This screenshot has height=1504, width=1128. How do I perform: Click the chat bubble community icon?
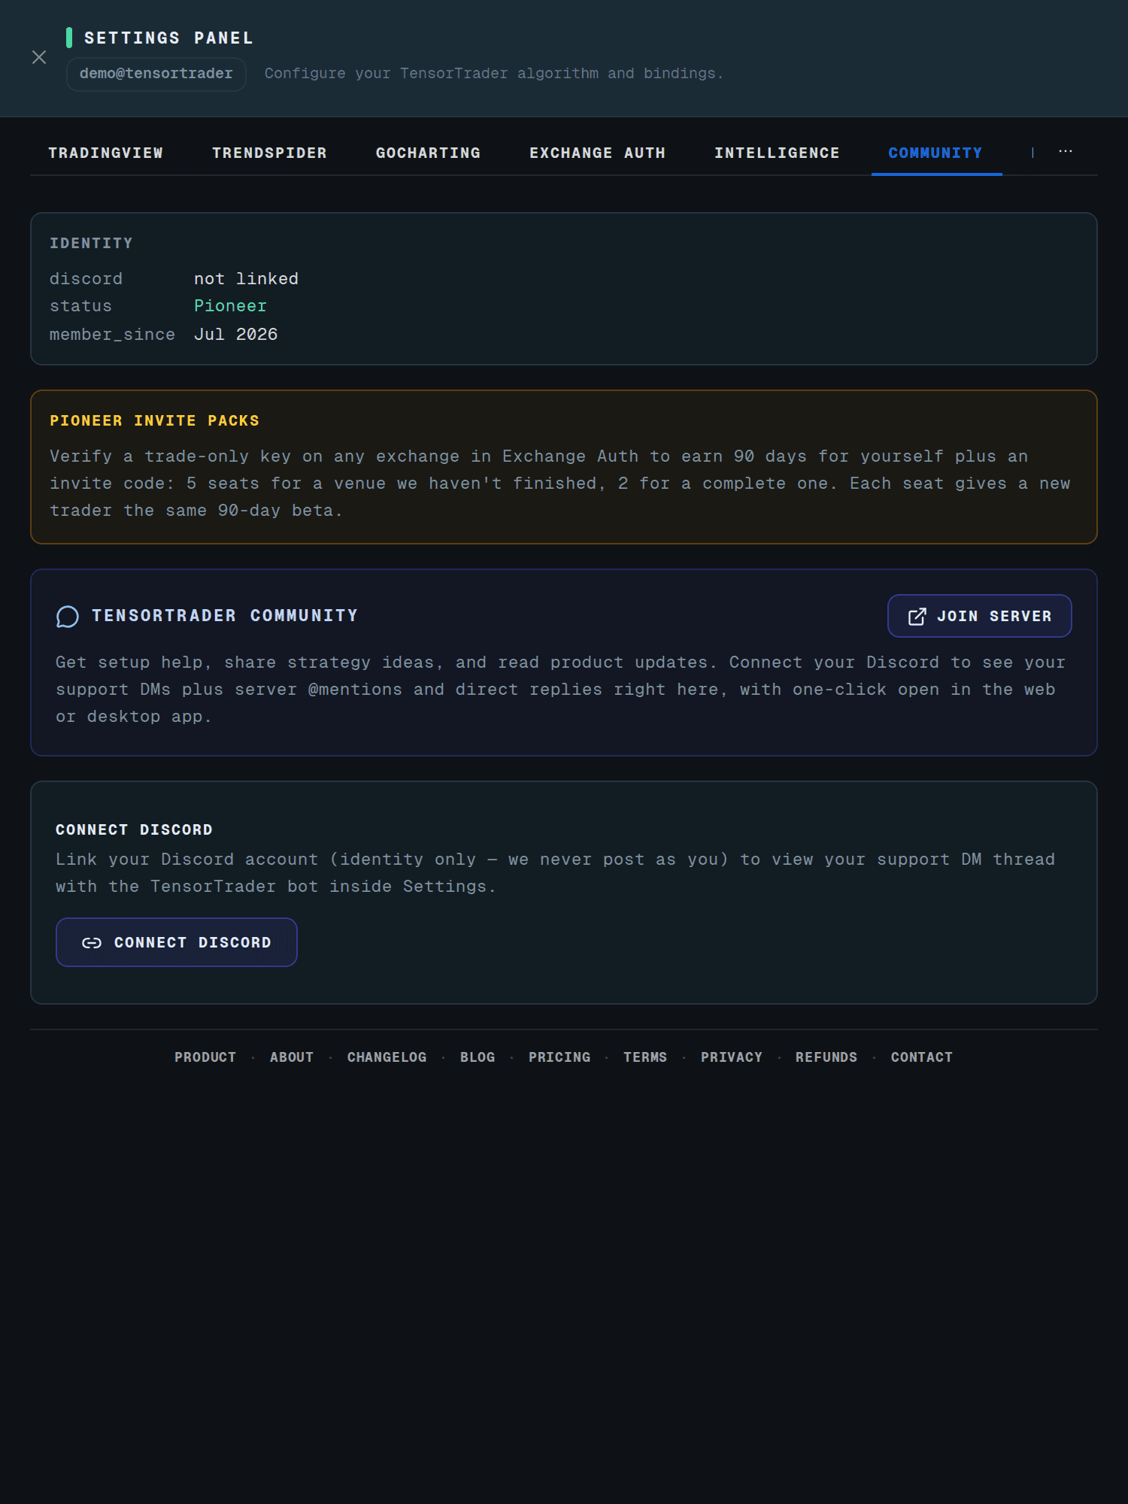(68, 617)
